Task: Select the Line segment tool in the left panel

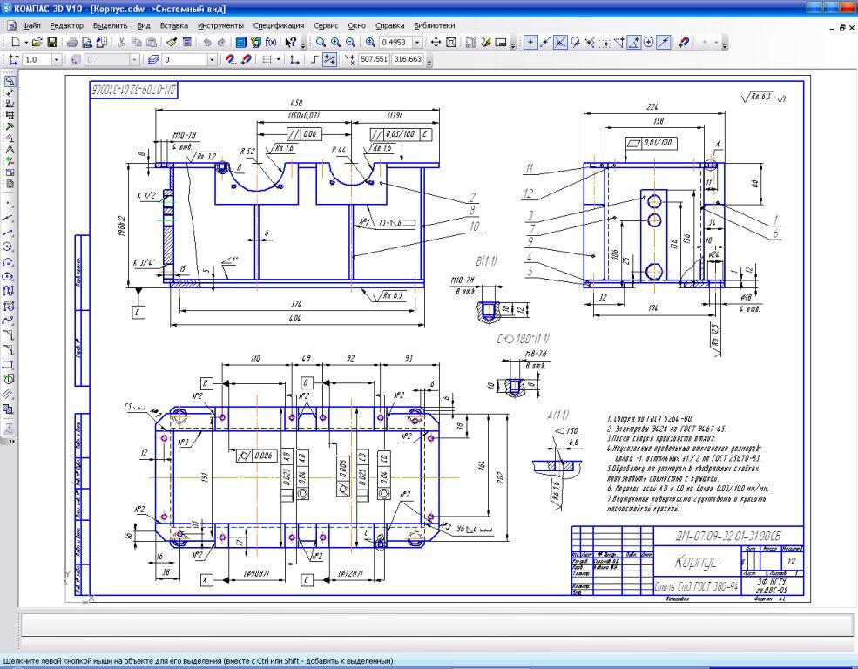Action: pos(8,233)
